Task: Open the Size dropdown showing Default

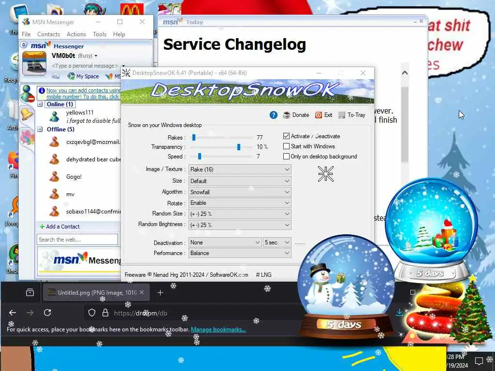Action: (240, 181)
